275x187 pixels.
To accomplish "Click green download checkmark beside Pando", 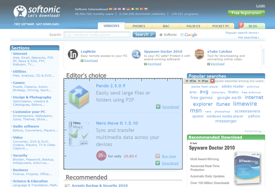I will click(x=158, y=107).
